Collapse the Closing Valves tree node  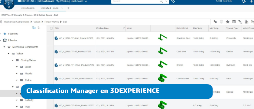[13, 60]
